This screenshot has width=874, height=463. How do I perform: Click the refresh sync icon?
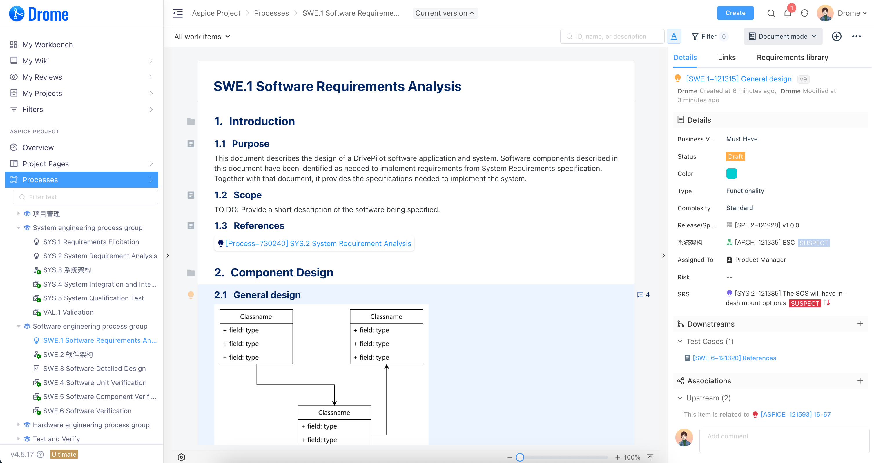pyautogui.click(x=804, y=13)
